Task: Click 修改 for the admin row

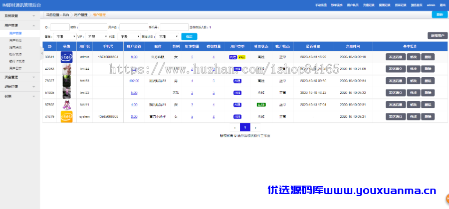Action: coord(414,57)
